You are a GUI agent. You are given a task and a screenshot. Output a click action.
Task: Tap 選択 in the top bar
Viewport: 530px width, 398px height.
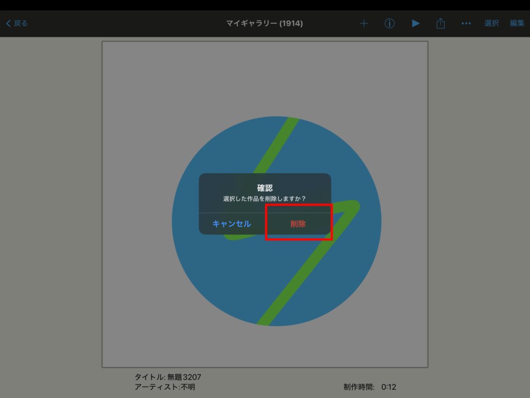click(x=491, y=23)
